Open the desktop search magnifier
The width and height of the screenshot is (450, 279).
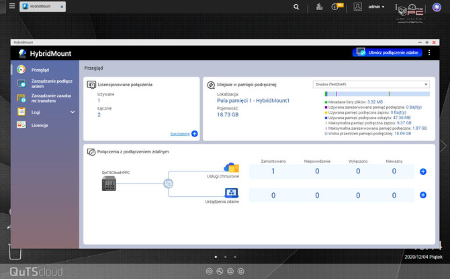pyautogui.click(x=296, y=7)
